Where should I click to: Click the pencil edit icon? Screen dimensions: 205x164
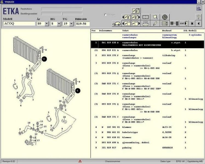click(x=155, y=24)
